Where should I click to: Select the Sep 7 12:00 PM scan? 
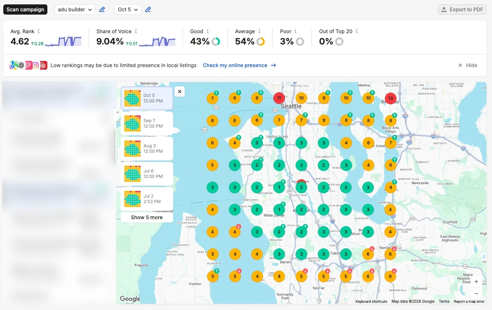pos(147,123)
